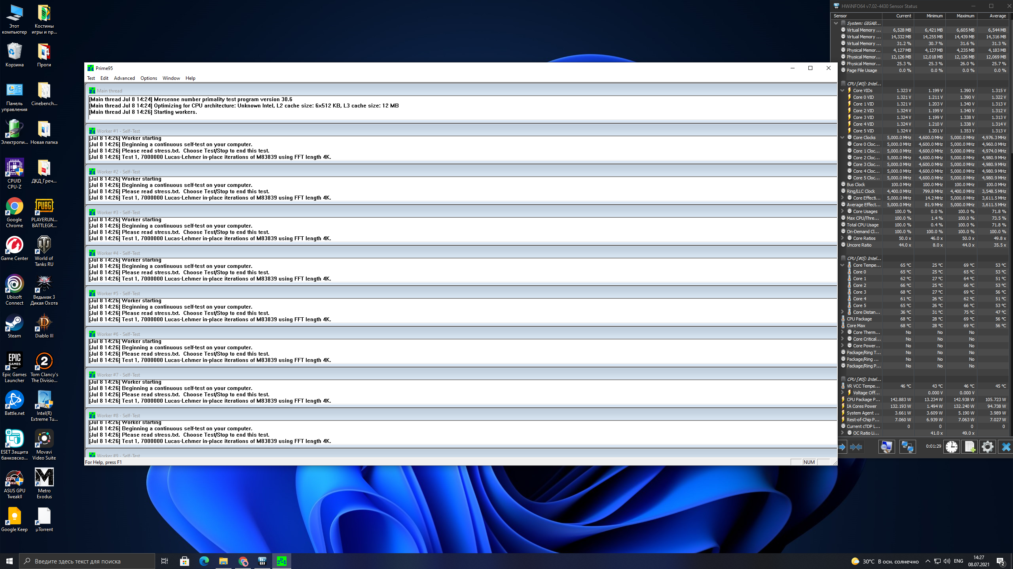Screen dimensions: 1013x569
Task: Start logging with the sheet-plus icon
Action: coord(970,447)
